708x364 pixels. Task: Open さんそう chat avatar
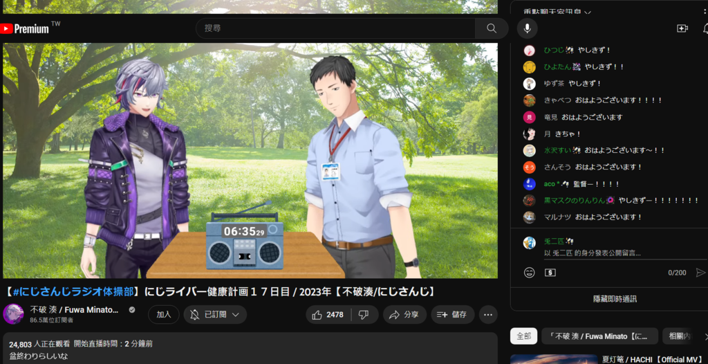pos(529,167)
